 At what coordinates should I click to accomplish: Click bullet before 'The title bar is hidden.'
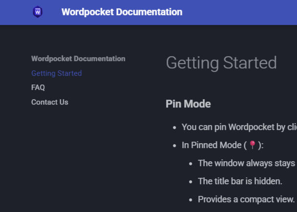click(191, 182)
